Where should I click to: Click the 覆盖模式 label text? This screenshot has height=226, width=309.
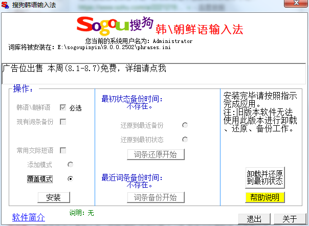(x=40, y=179)
